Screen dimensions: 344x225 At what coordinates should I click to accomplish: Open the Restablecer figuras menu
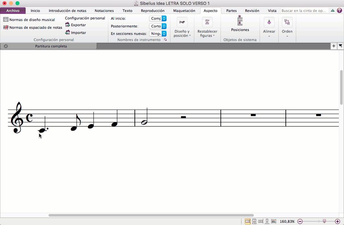tap(207, 27)
